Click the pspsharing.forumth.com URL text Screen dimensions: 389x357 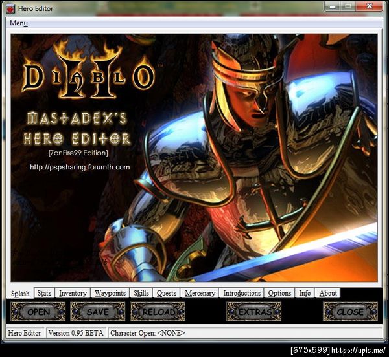tap(80, 168)
